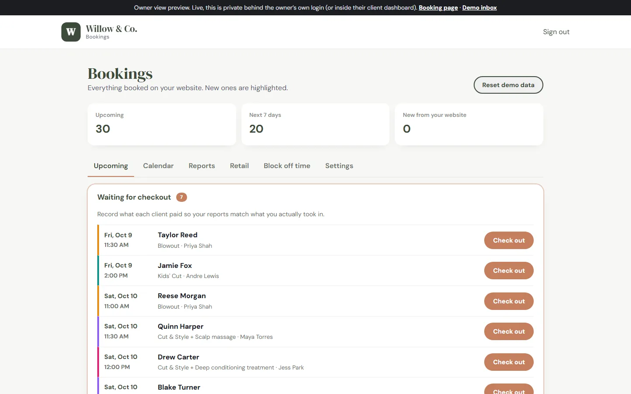Click the Bookings page heading
Image resolution: width=631 pixels, height=394 pixels.
120,74
